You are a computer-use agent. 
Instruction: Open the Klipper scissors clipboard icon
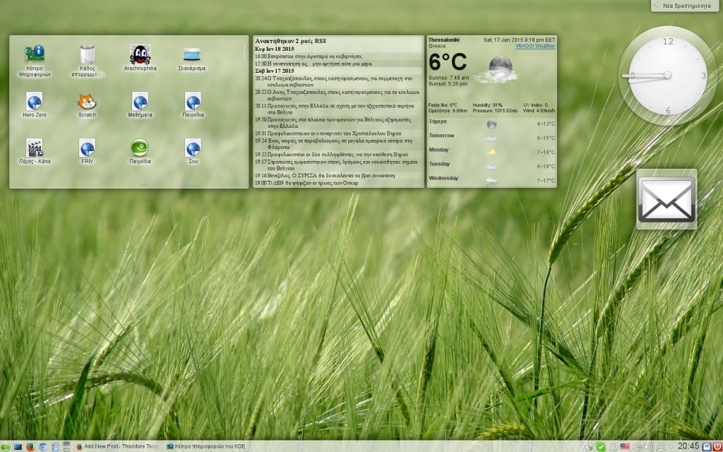pos(613,446)
